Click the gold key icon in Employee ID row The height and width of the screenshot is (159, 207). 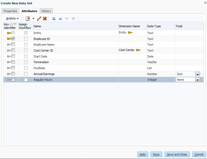(9, 39)
